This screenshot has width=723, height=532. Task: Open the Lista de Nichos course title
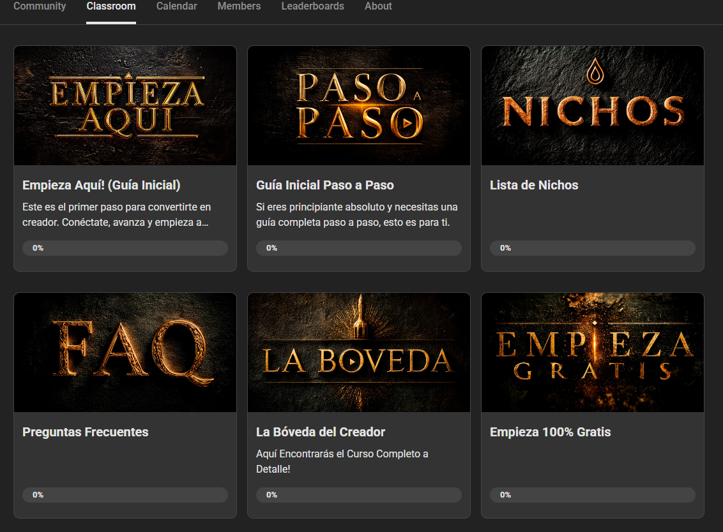pyautogui.click(x=534, y=185)
